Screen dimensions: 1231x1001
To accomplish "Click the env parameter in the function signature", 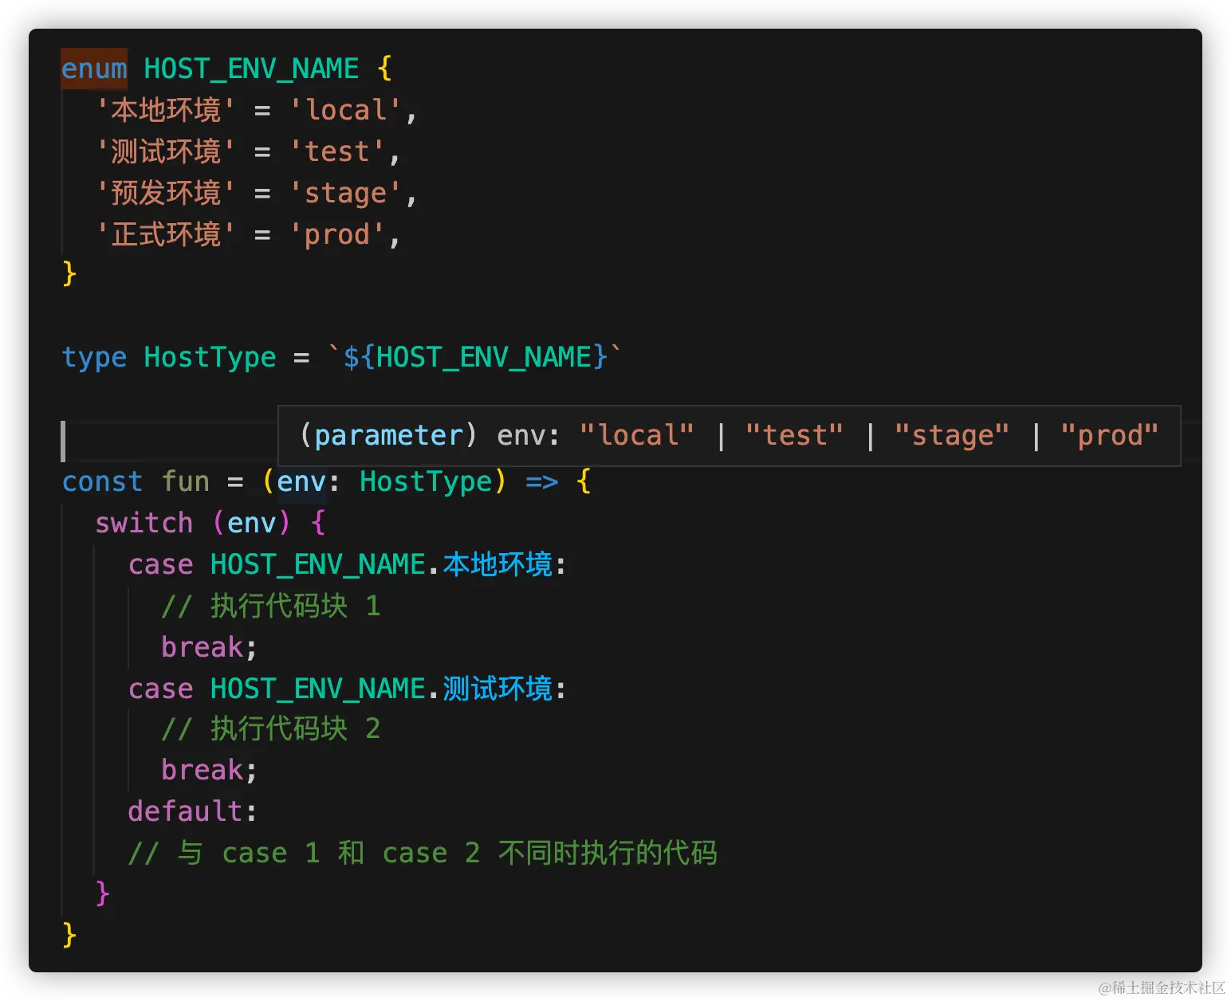I will 301,481.
